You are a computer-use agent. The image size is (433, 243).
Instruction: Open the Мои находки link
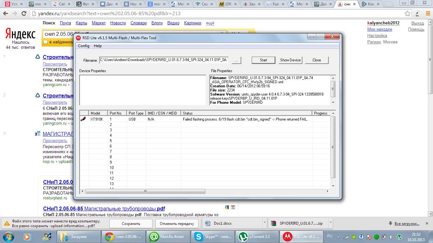380,29
